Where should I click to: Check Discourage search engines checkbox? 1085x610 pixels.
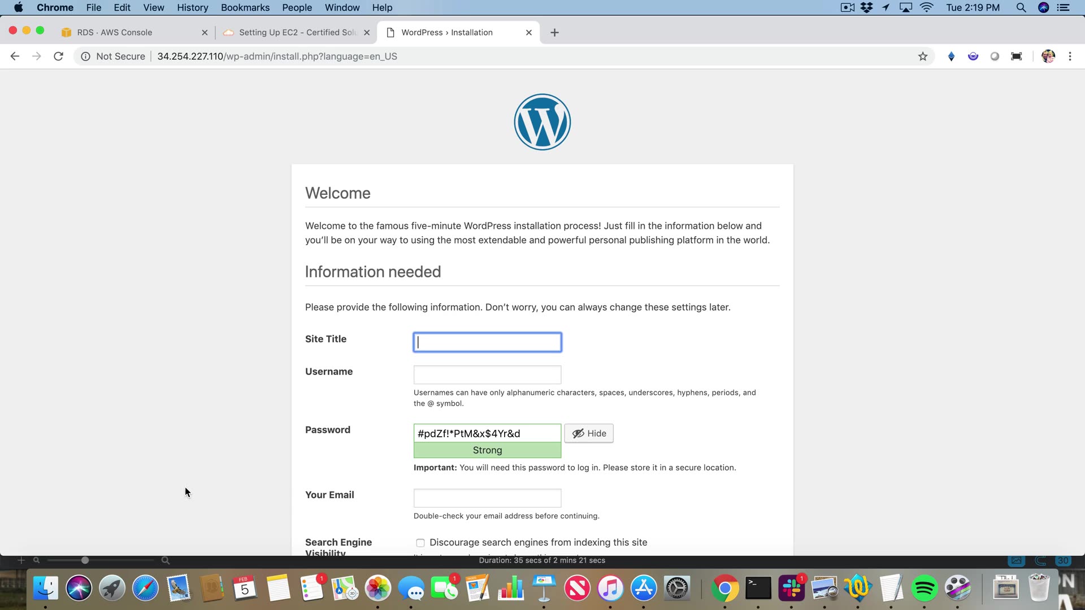tap(420, 543)
